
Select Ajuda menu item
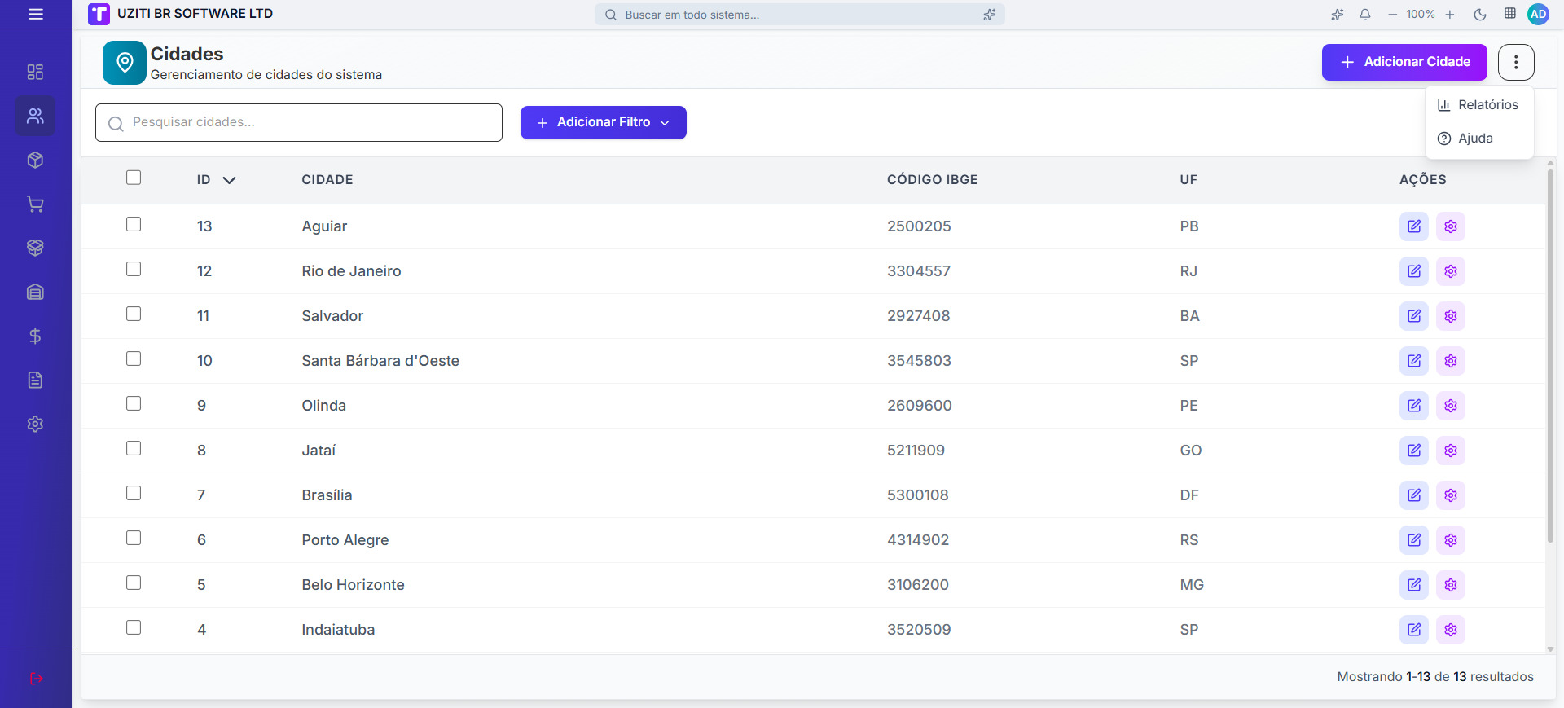click(x=1474, y=139)
